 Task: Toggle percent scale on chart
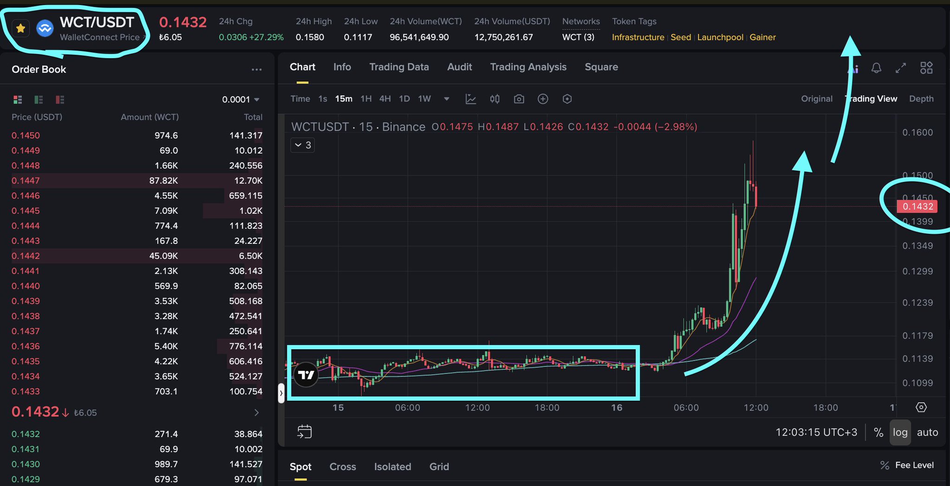pyautogui.click(x=878, y=432)
